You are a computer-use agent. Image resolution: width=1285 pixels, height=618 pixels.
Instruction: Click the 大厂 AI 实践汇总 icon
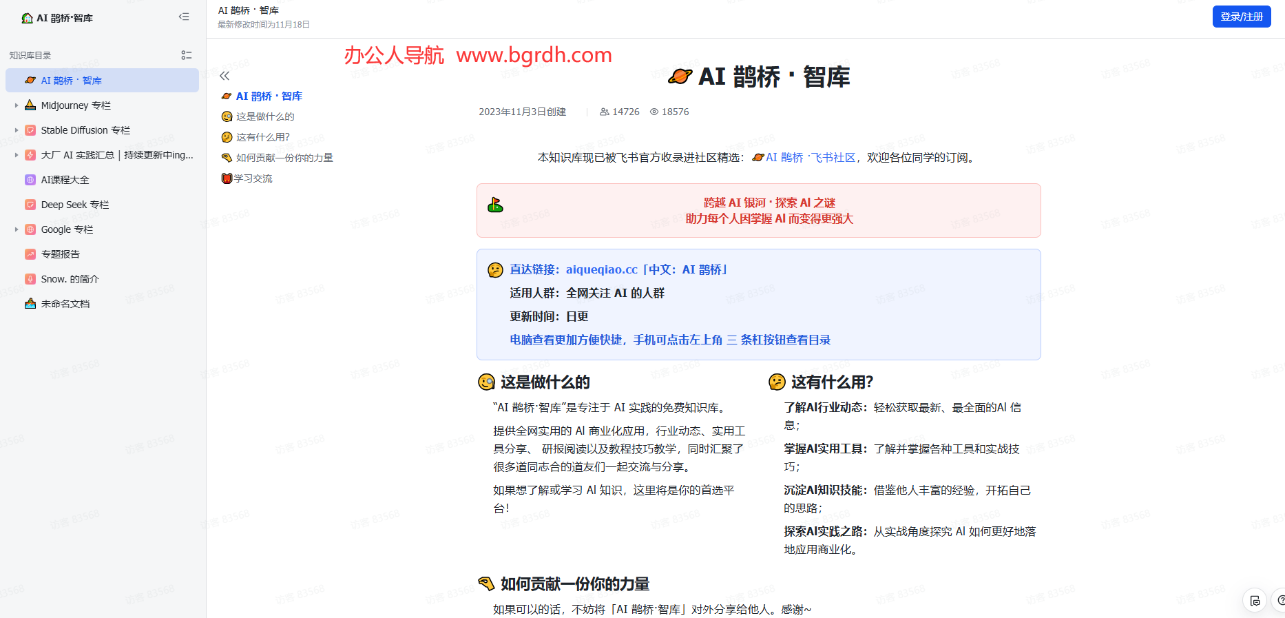tap(30, 155)
